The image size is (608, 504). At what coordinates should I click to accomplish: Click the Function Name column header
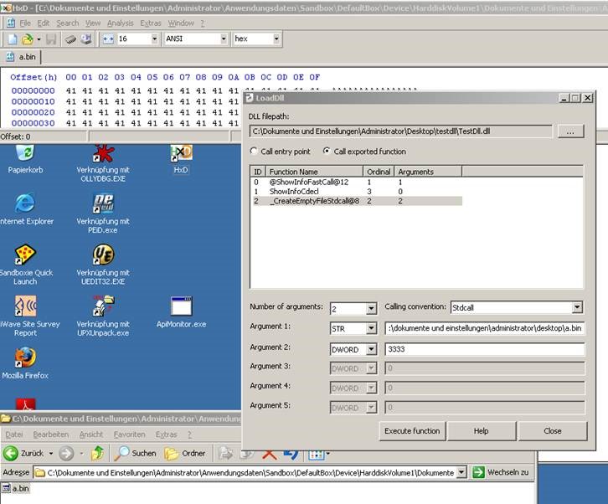[x=314, y=172]
